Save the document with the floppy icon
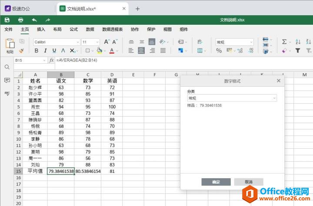Image resolution: width=313 pixels, height=206 pixels. 7,20
